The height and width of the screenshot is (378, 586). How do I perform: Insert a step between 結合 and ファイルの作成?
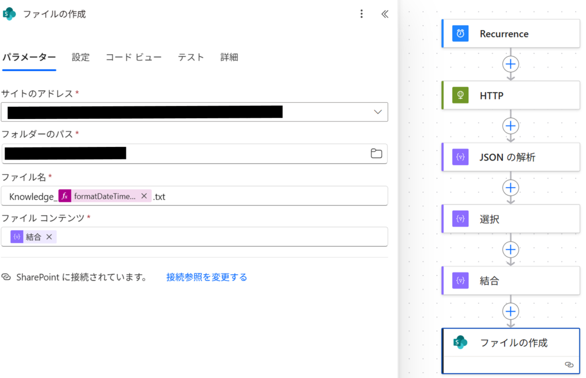tap(511, 311)
